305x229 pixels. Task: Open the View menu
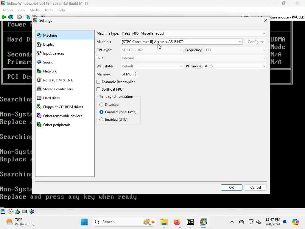21,10
